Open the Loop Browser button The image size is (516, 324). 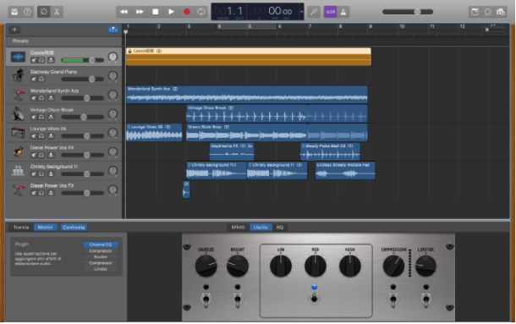[488, 12]
